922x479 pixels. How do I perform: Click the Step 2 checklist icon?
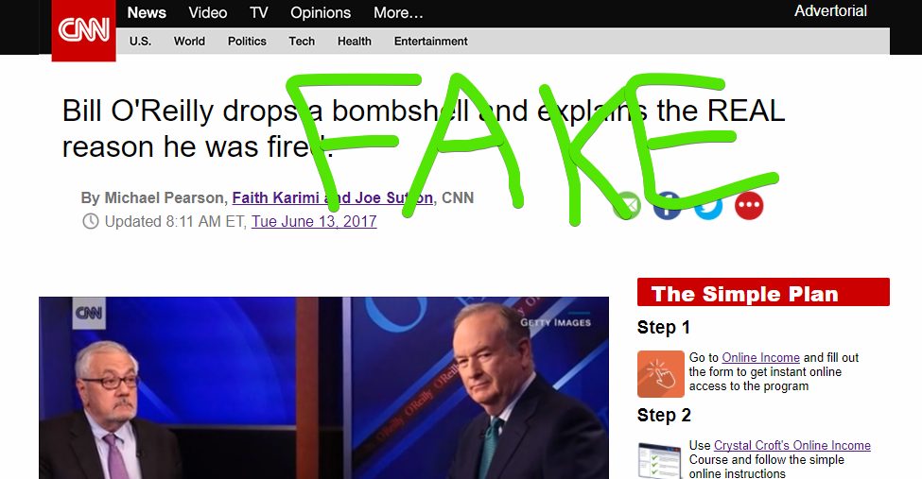pyautogui.click(x=660, y=461)
